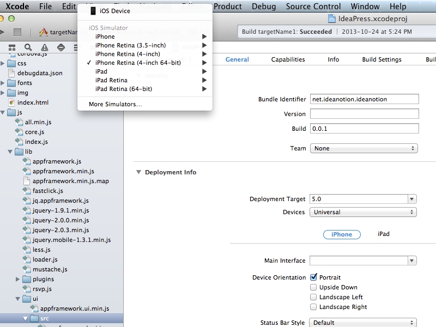Open the Main Interface dropdown arrow

[412, 261]
